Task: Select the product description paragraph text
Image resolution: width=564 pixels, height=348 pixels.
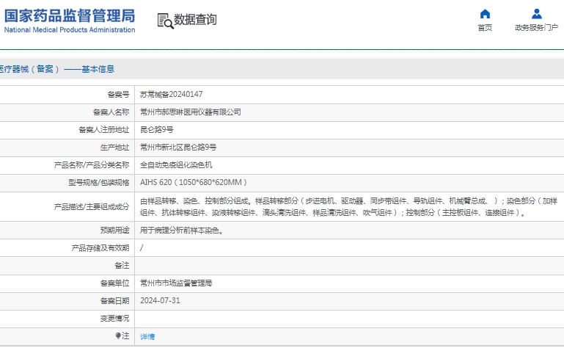Action: coord(348,207)
